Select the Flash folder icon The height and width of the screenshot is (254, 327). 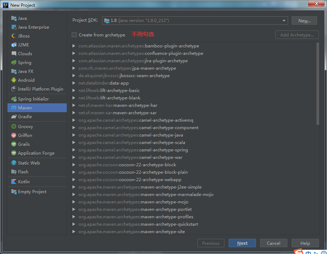click(14, 172)
